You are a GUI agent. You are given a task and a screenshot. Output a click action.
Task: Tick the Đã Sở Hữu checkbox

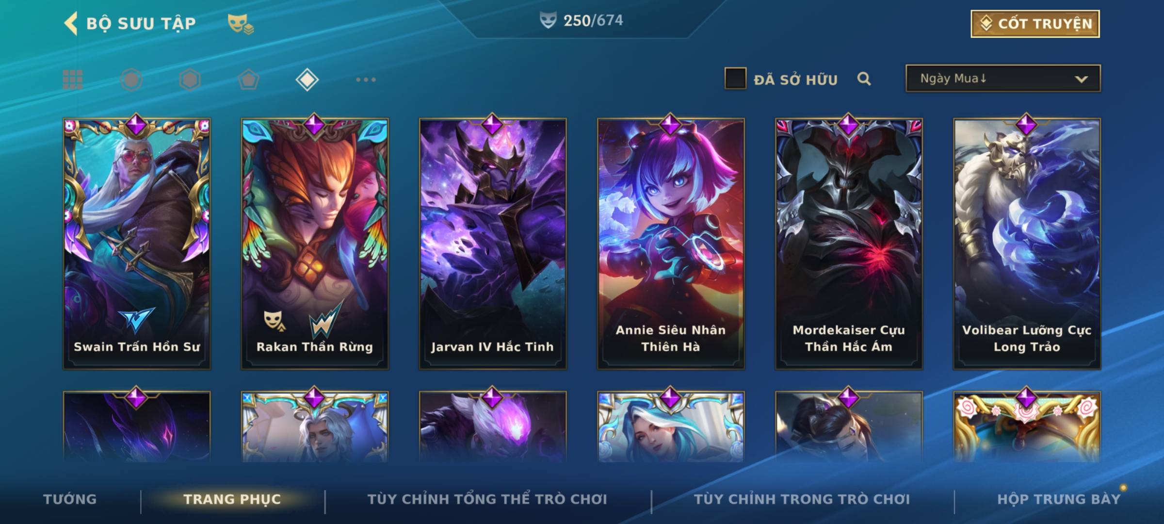[x=735, y=79]
